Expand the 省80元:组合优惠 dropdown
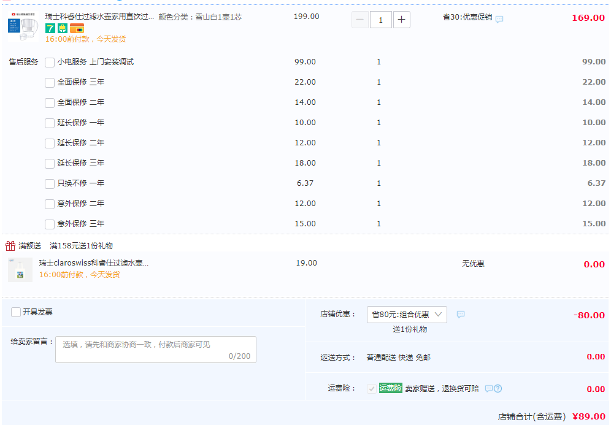Viewport: 611px width, 425px height. pyautogui.click(x=407, y=315)
